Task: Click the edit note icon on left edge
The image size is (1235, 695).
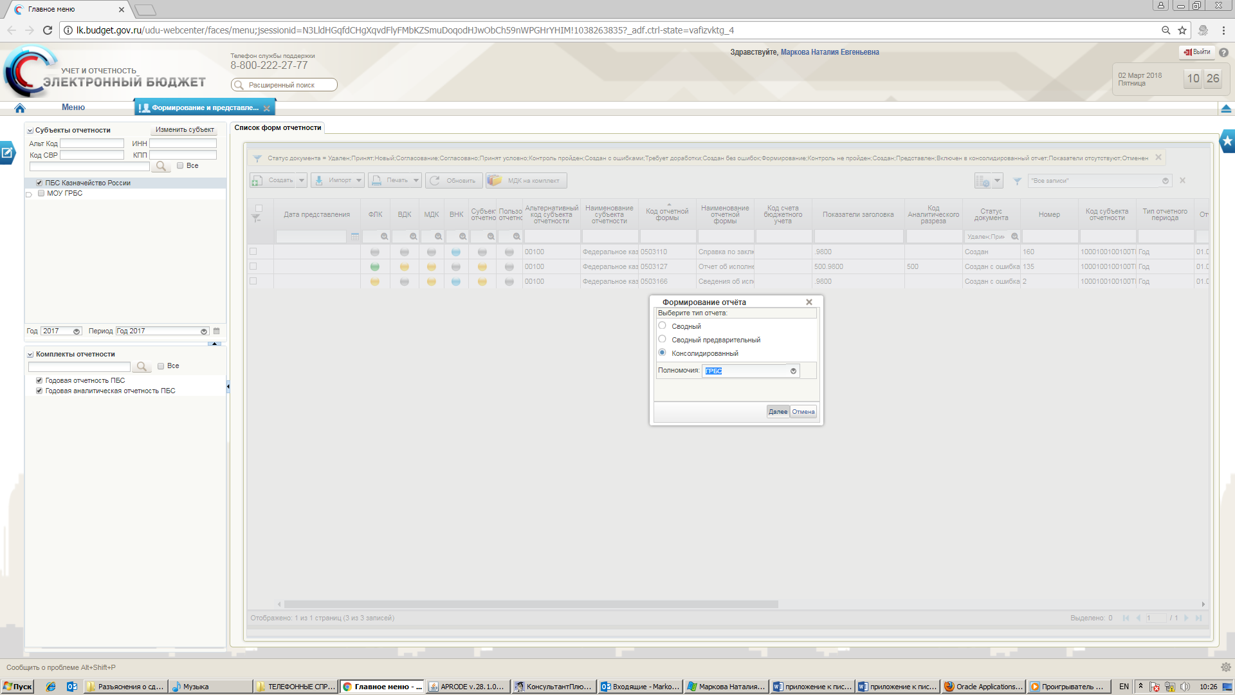Action: point(7,153)
